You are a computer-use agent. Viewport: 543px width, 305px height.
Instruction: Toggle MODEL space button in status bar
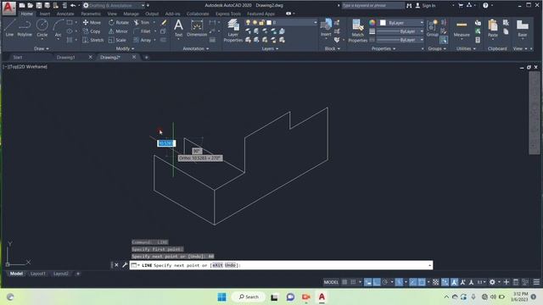tap(331, 282)
